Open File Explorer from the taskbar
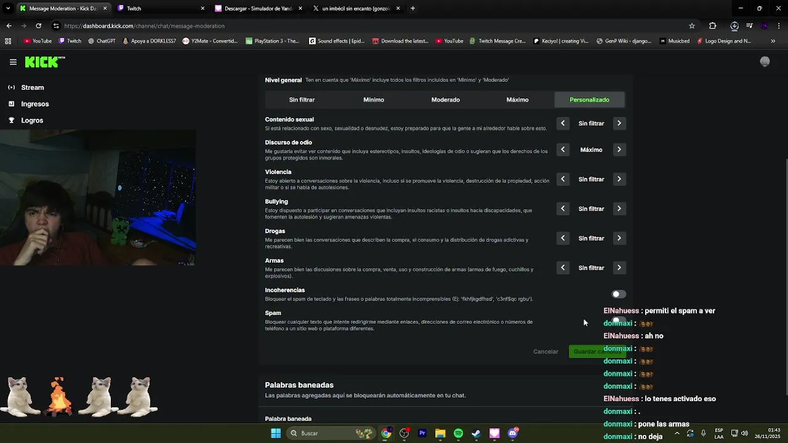The width and height of the screenshot is (788, 443). [x=440, y=433]
